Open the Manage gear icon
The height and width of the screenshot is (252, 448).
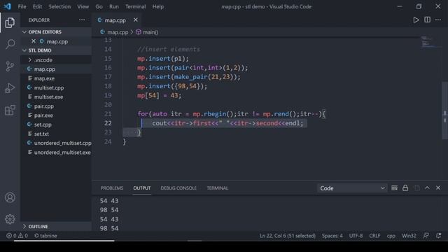coord(10,219)
